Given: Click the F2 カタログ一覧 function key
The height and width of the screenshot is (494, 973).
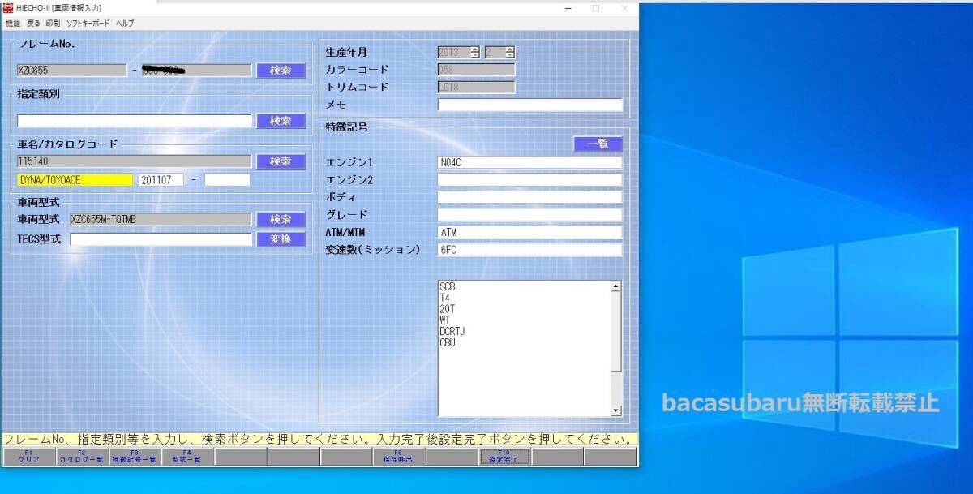Looking at the screenshot, I should pos(81,457).
